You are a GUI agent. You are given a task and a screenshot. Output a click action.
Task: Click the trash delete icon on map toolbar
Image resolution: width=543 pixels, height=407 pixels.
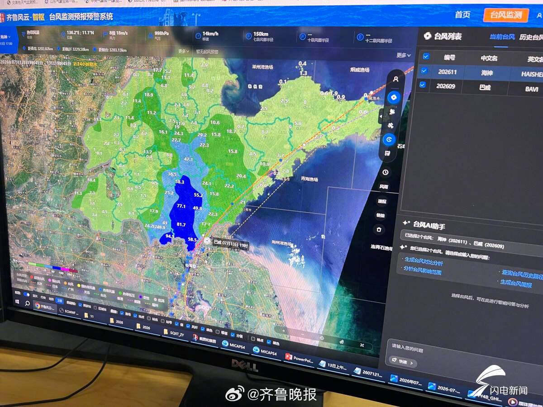[x=379, y=230]
